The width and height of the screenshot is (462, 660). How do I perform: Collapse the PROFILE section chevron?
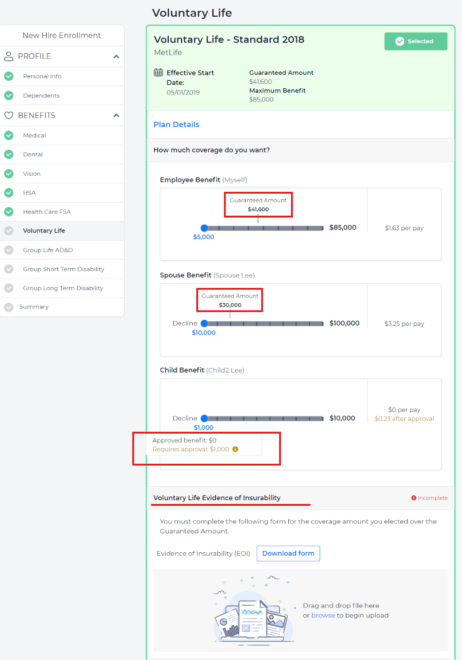click(x=116, y=57)
